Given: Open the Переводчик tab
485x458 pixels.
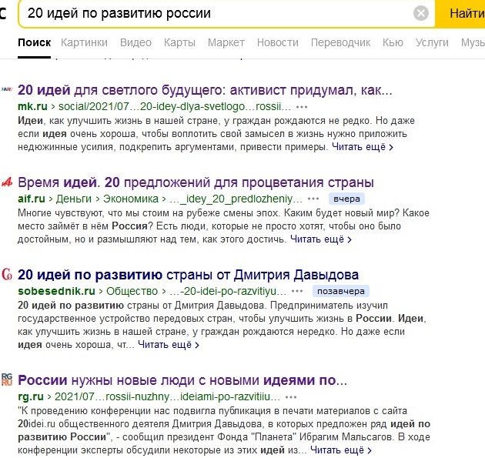Looking at the screenshot, I should coord(340,42).
